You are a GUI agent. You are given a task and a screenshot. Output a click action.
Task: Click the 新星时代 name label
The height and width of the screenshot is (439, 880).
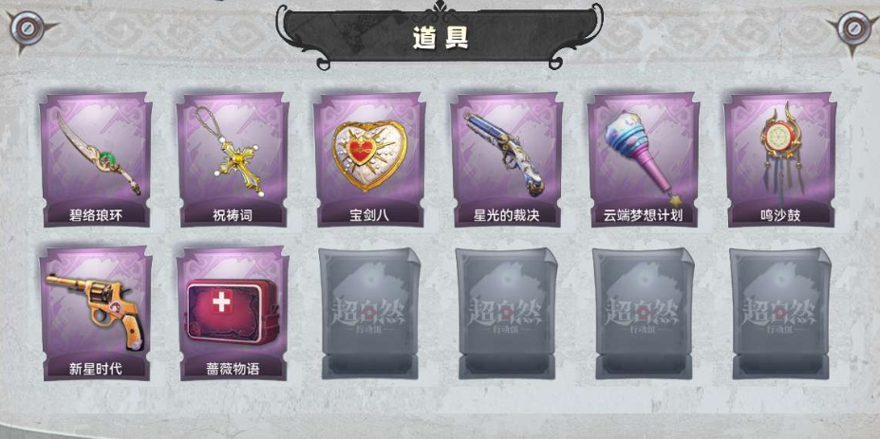pos(96,369)
